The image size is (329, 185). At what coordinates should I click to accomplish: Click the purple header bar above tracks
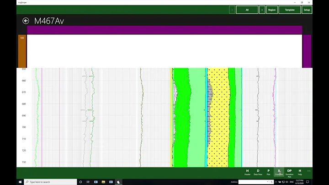click(164, 30)
